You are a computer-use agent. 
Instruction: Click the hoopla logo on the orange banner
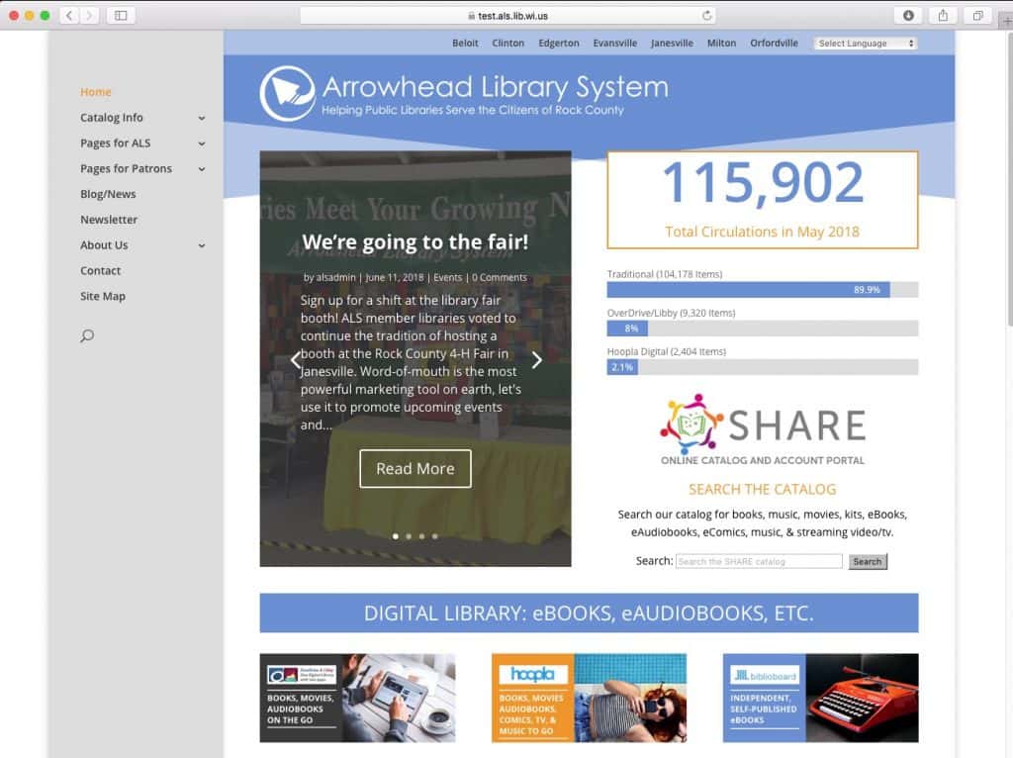[531, 674]
